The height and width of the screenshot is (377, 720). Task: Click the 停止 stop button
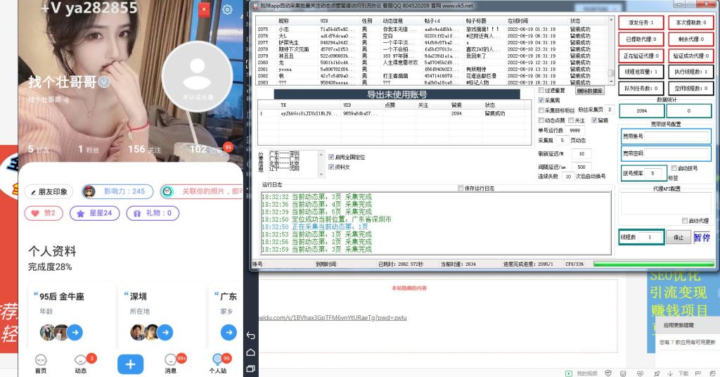(x=678, y=238)
